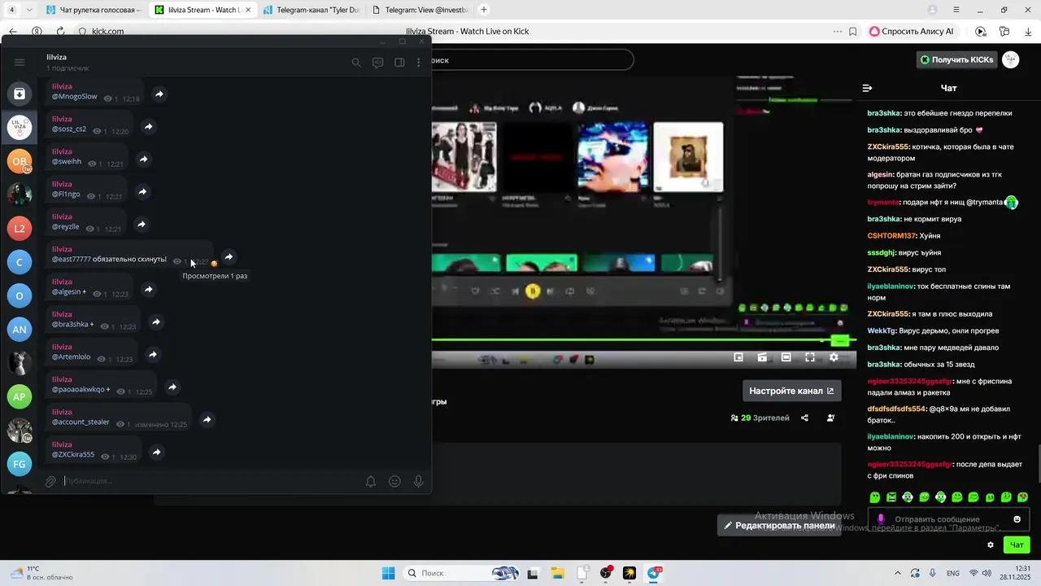Click Получить KICKs button
Image resolution: width=1041 pixels, height=586 pixels.
[x=956, y=59]
